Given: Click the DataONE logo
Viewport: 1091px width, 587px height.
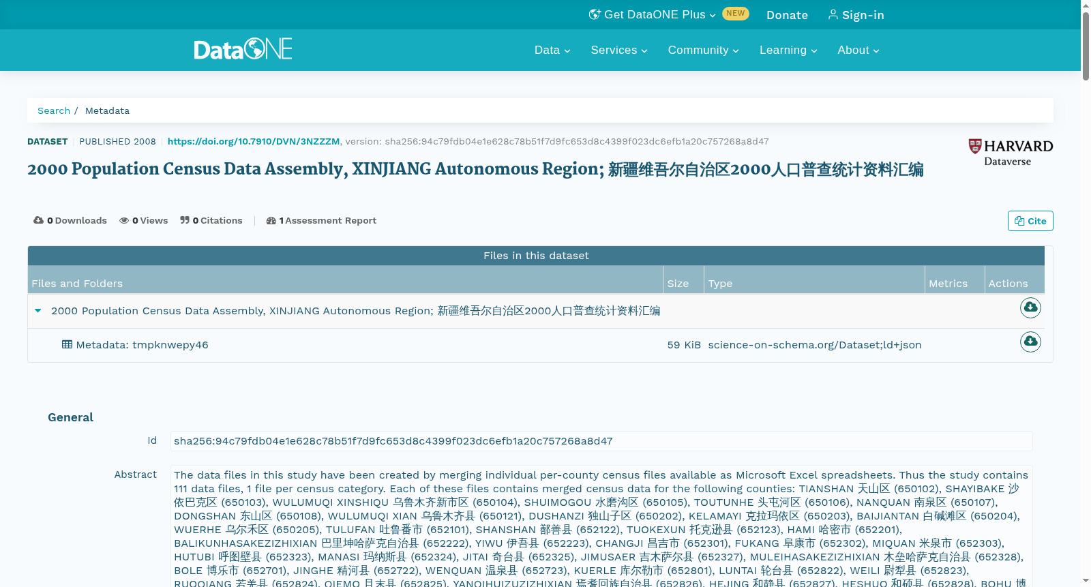Looking at the screenshot, I should (x=243, y=49).
